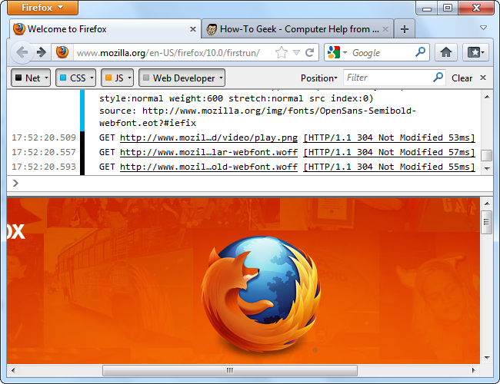Open the CSS filter dropdown arrow
500x384 pixels.
[x=92, y=78]
